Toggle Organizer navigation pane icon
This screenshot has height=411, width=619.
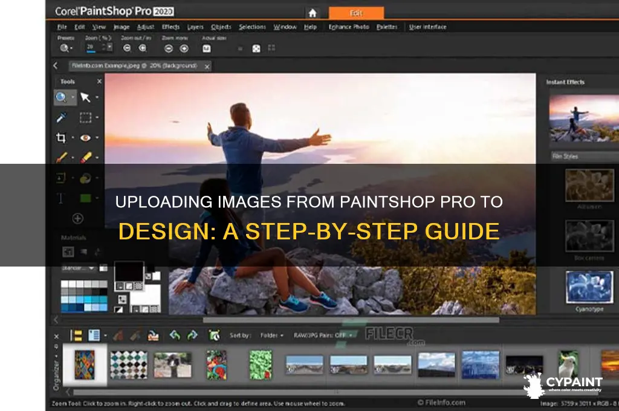click(76, 335)
